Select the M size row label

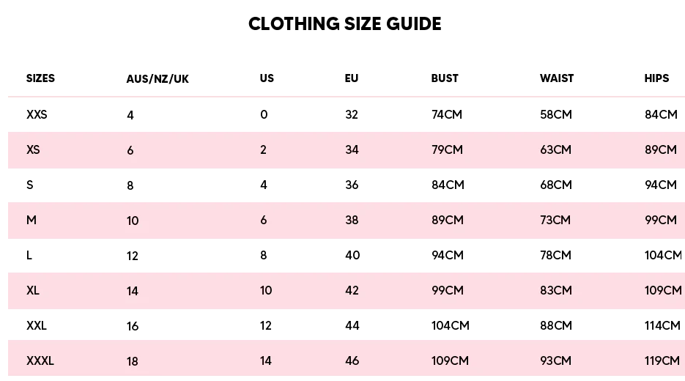coord(32,221)
